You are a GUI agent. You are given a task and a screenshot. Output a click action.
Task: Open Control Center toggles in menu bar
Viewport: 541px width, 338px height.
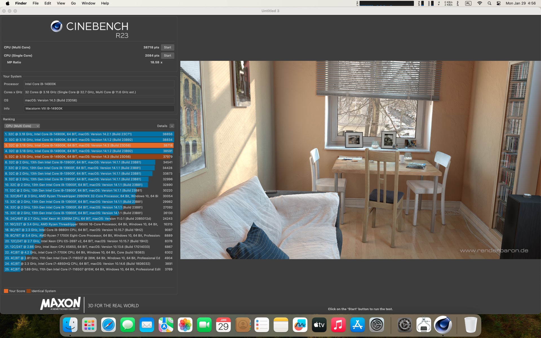pos(498,3)
